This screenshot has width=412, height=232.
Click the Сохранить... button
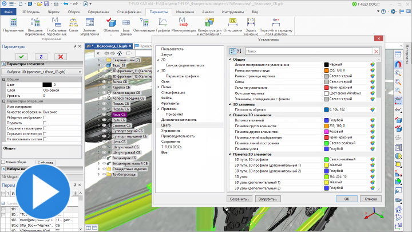tap(239, 199)
